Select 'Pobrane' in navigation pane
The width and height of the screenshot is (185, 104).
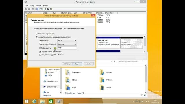coord(49,73)
